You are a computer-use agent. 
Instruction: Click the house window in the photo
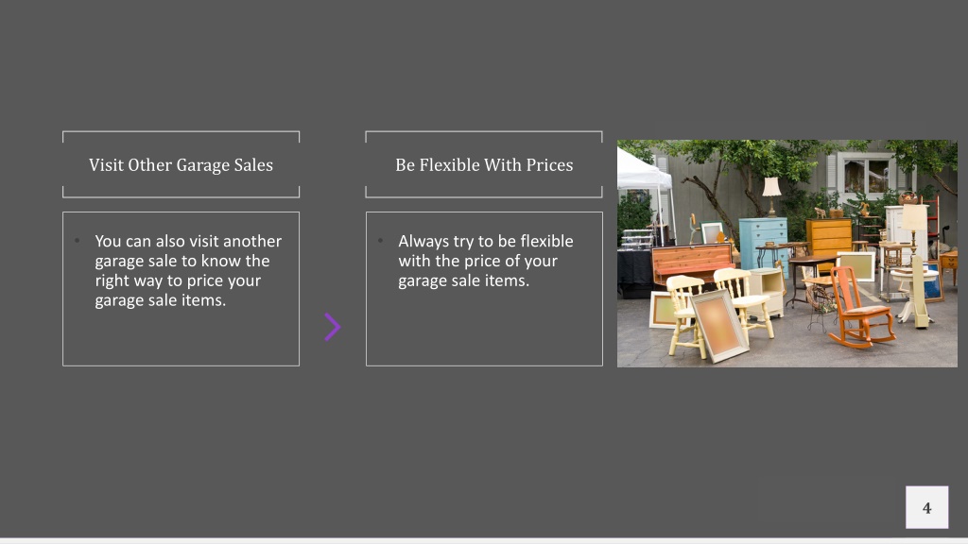click(867, 174)
